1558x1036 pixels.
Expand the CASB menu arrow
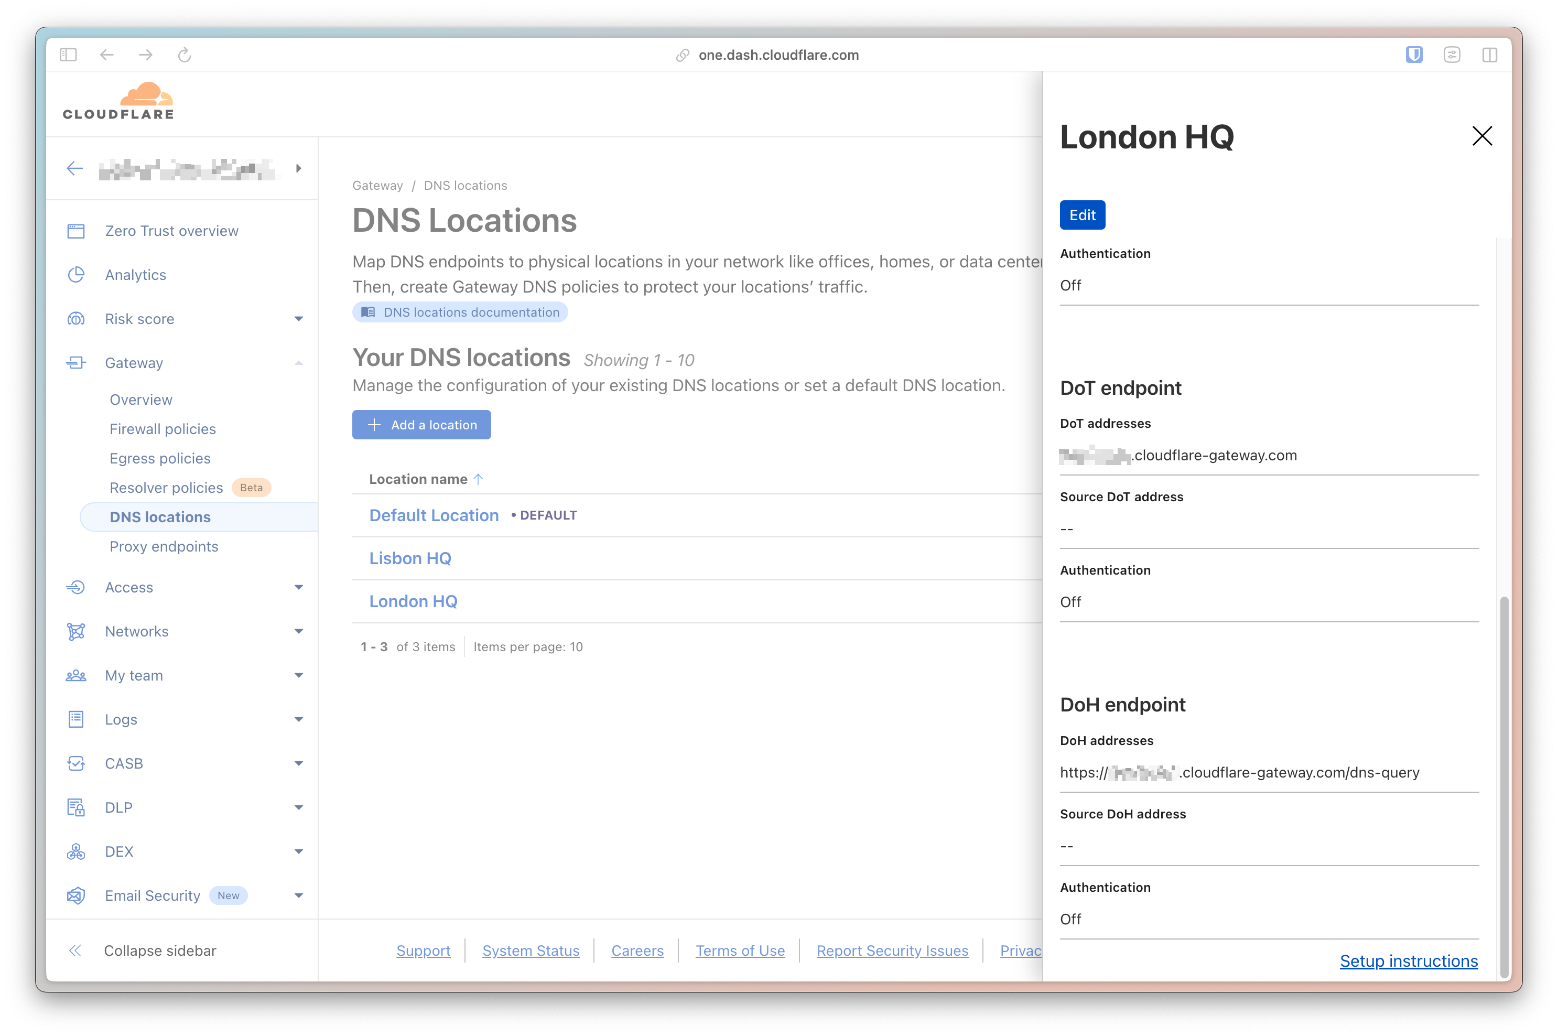tap(298, 764)
